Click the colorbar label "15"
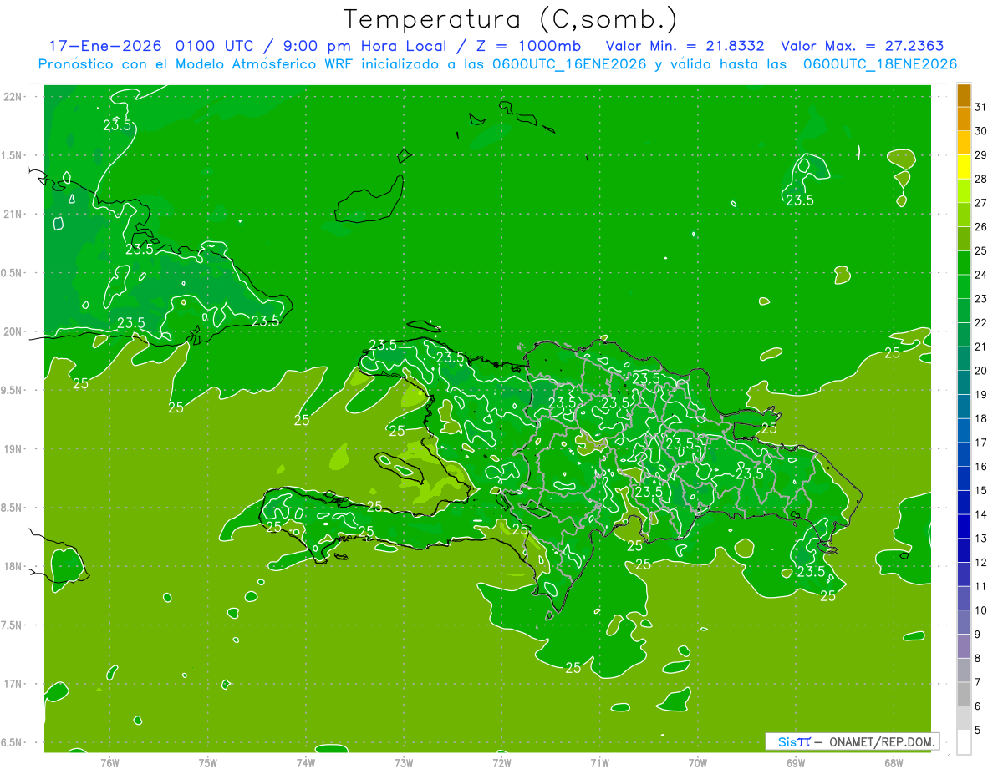The width and height of the screenshot is (1003, 774). [981, 490]
